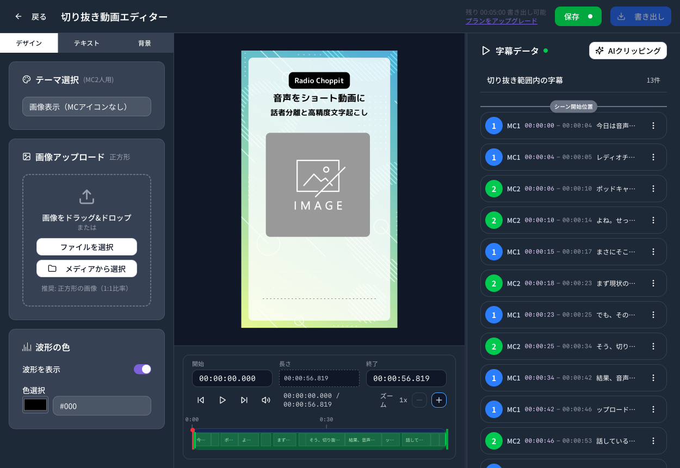The width and height of the screenshot is (680, 468).
Task: Open options menu for subtitle レディオチ…
Action: tap(653, 157)
